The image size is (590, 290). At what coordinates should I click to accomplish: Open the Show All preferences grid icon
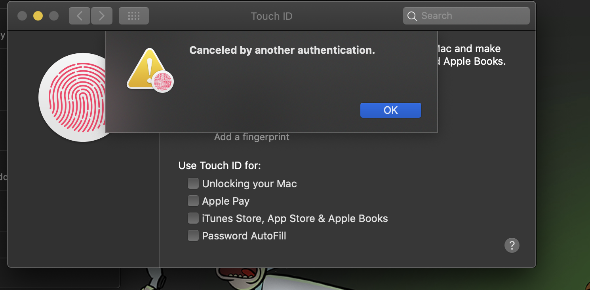(x=133, y=16)
